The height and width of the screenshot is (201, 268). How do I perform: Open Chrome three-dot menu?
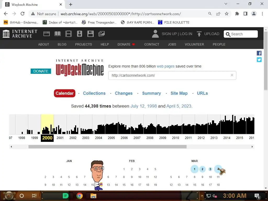(x=262, y=14)
